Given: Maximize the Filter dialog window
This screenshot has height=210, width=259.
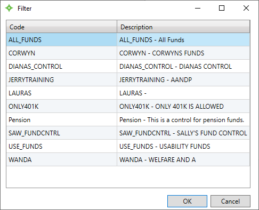Looking at the screenshot, I should coord(222,8).
